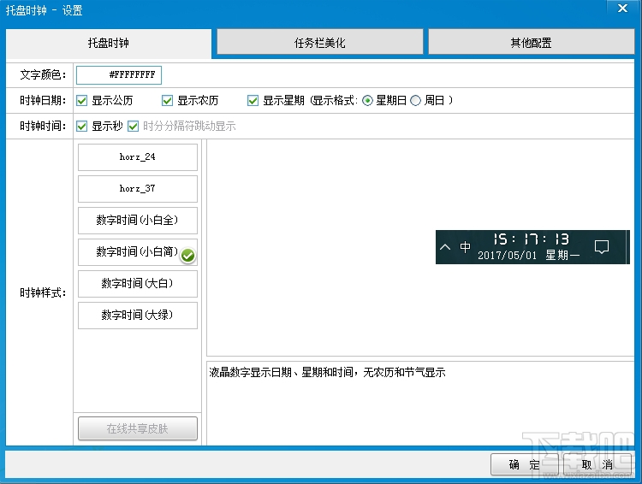Screen dimensions: 642x484
Task: Close the 托盘时钟 settings window
Action: tap(623, 9)
